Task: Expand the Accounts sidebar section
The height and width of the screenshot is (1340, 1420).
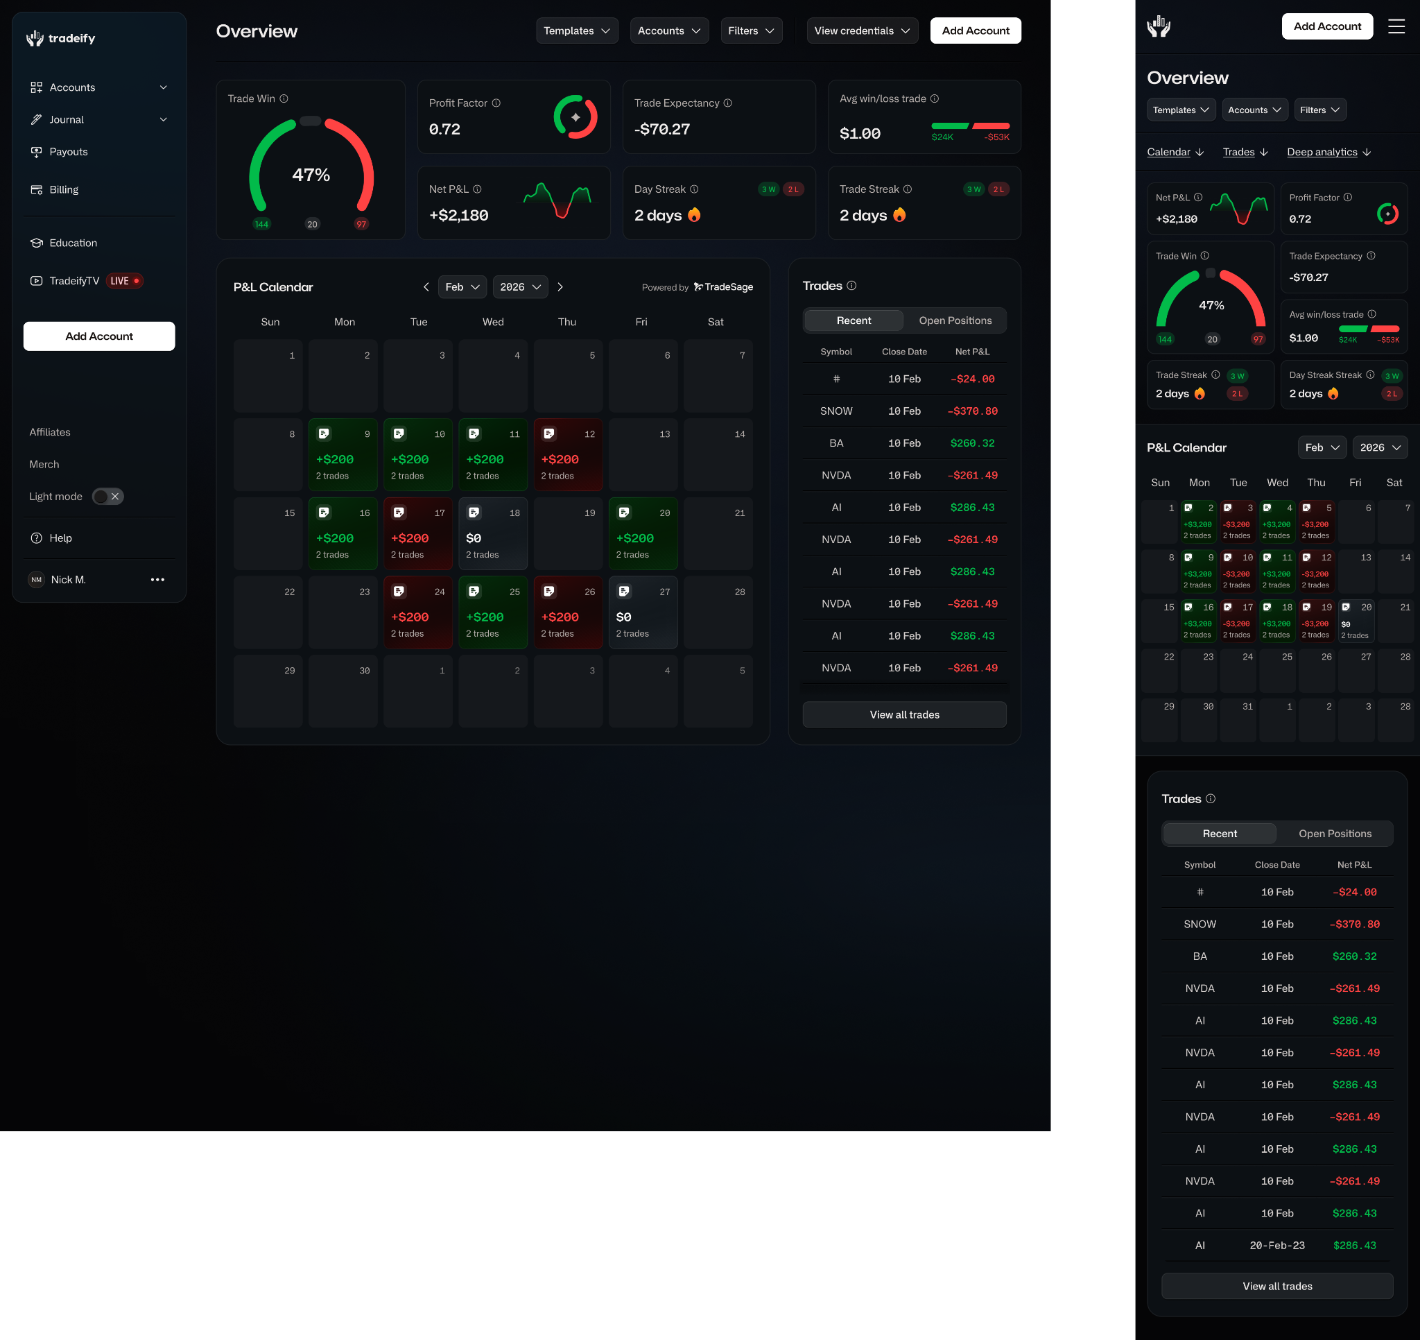Action: pyautogui.click(x=99, y=87)
